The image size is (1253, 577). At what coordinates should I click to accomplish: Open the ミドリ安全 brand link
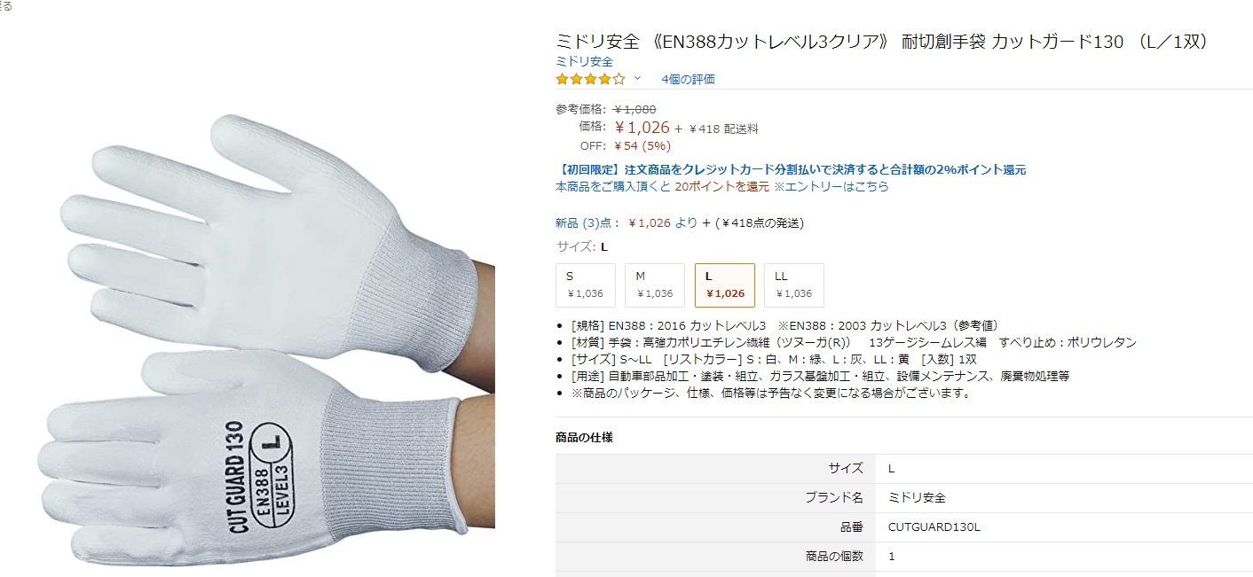coord(584,61)
